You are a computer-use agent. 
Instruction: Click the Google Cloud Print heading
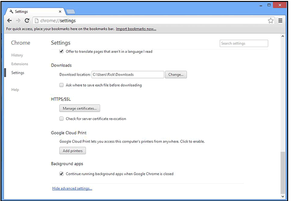pyautogui.click(x=69, y=133)
